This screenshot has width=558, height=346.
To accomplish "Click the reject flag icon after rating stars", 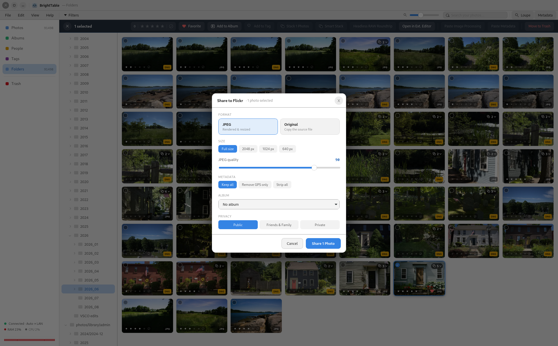I will (x=171, y=26).
